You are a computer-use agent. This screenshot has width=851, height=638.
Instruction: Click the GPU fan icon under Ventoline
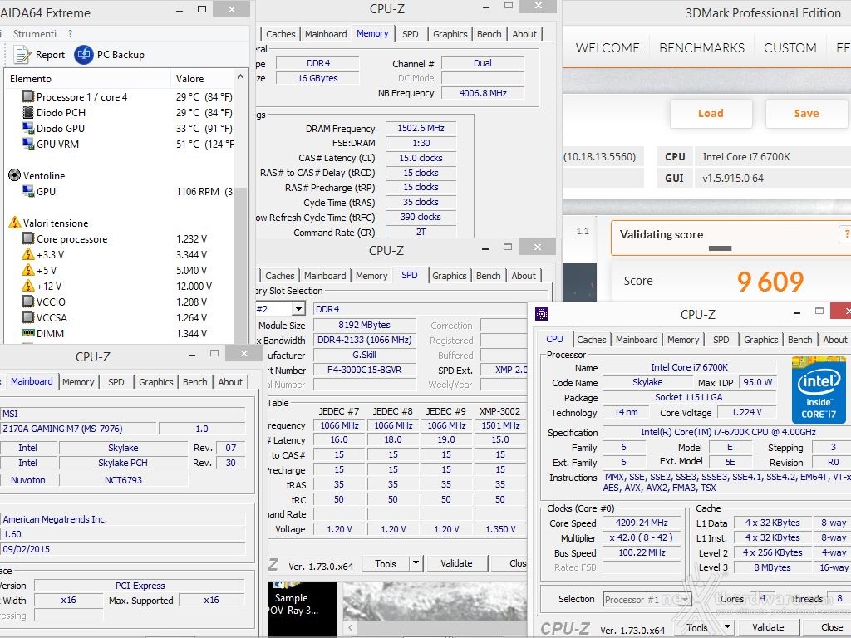[27, 191]
